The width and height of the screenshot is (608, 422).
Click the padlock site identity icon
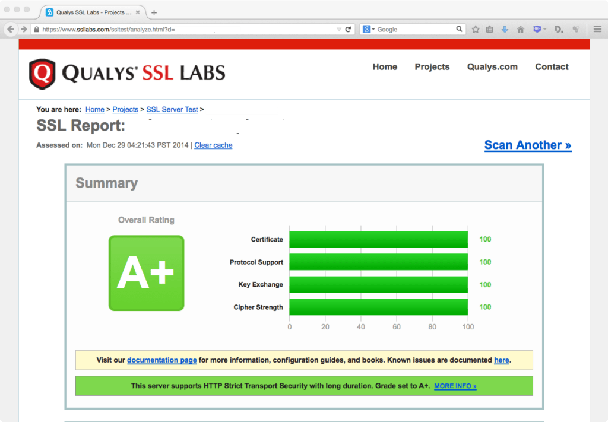37,29
